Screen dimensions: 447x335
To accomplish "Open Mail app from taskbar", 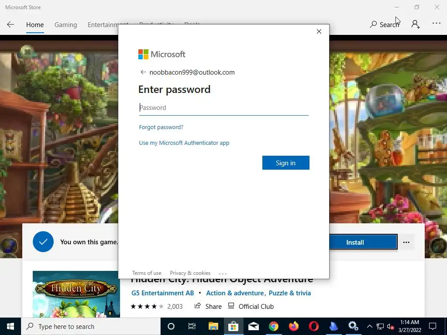I will 253,326.
